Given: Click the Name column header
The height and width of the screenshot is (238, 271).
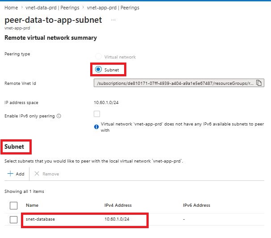Looking at the screenshot, I should click(x=32, y=205).
